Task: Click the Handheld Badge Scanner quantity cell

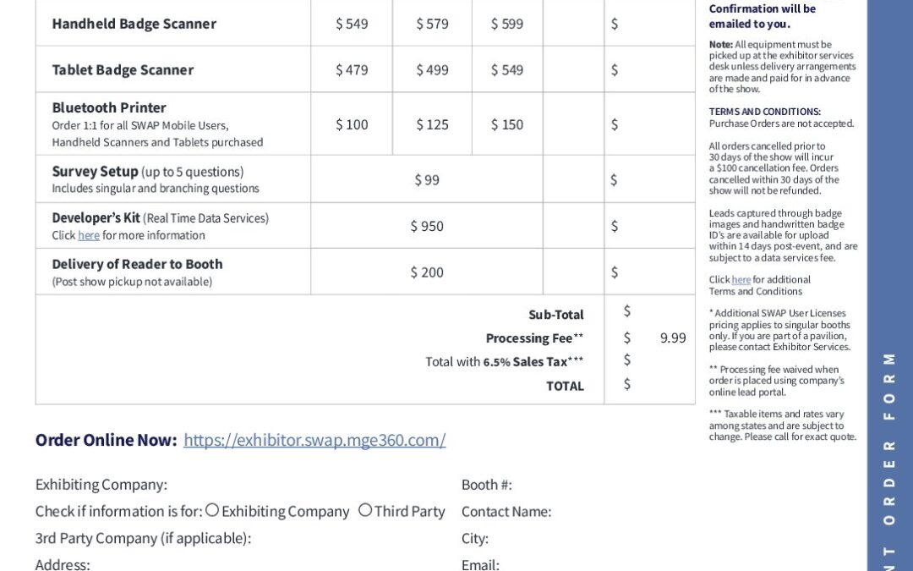Action: pos(573,24)
